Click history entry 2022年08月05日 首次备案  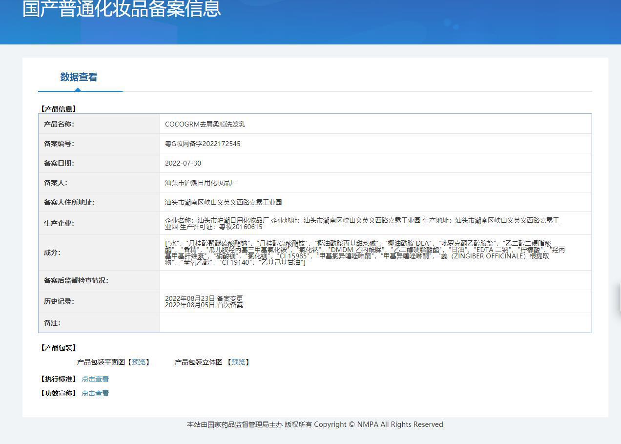pos(204,305)
